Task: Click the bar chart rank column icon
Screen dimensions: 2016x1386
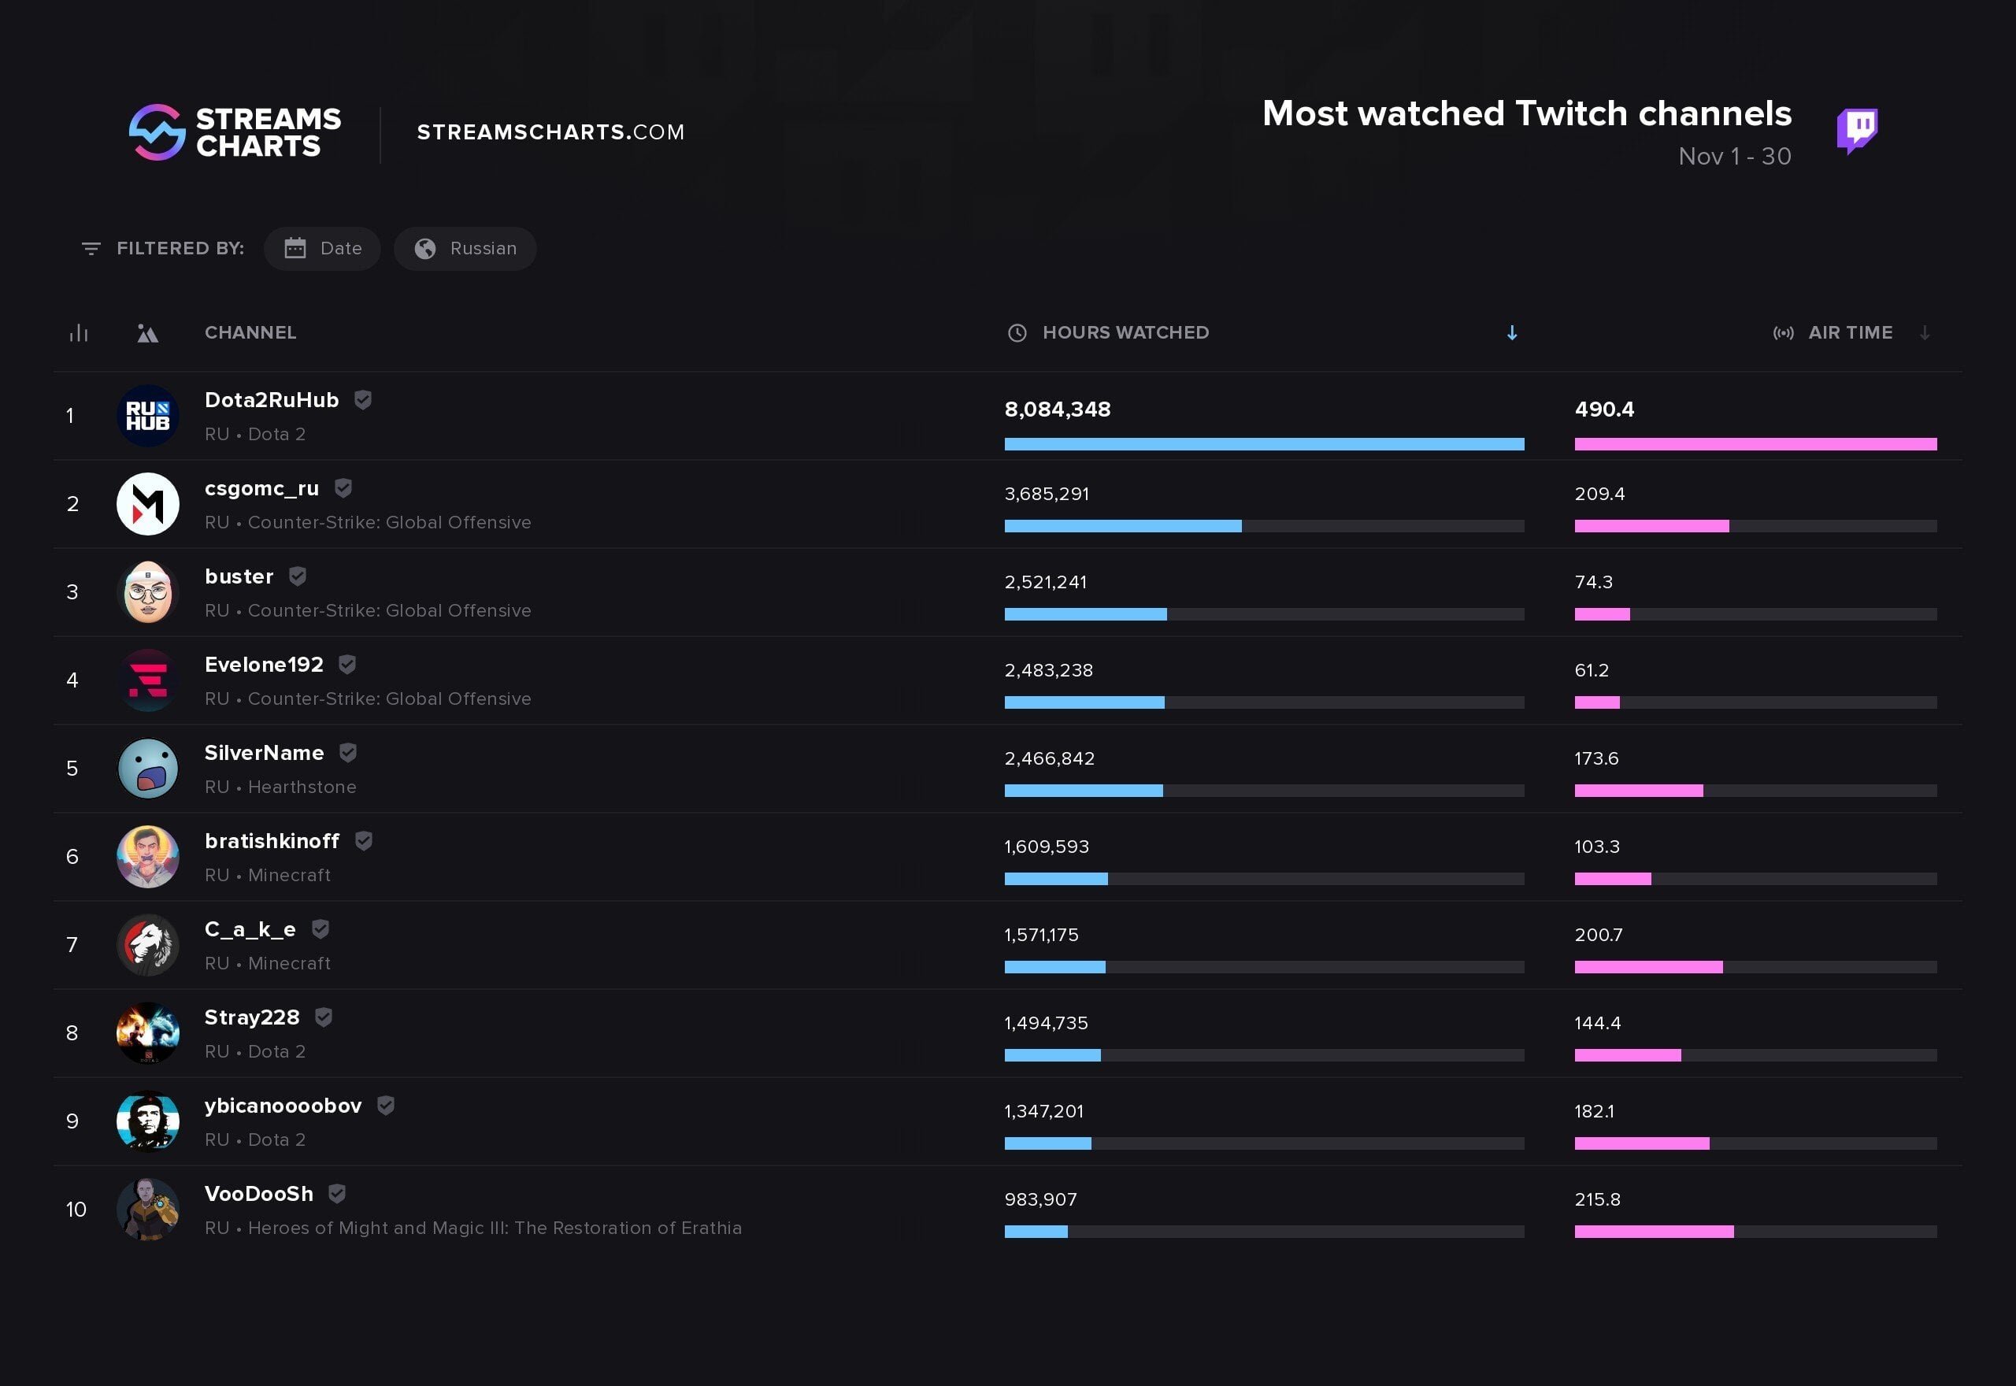Action: 79,332
